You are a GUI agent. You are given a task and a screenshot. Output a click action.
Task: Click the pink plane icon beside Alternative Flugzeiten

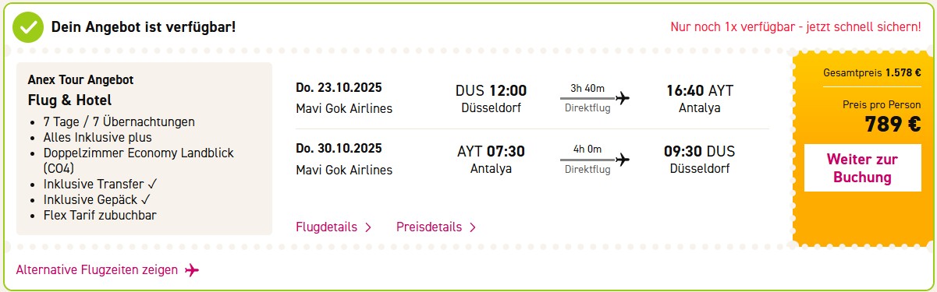[192, 270]
